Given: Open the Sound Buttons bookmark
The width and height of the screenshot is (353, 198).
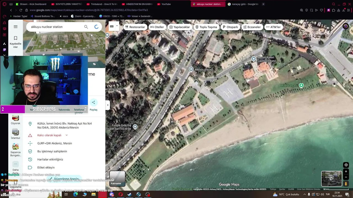Looking at the screenshot, I should click(43, 16).
